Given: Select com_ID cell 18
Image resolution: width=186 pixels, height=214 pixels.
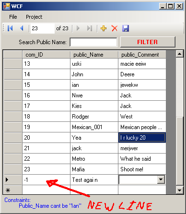Looking at the screenshot, I should [46, 117].
